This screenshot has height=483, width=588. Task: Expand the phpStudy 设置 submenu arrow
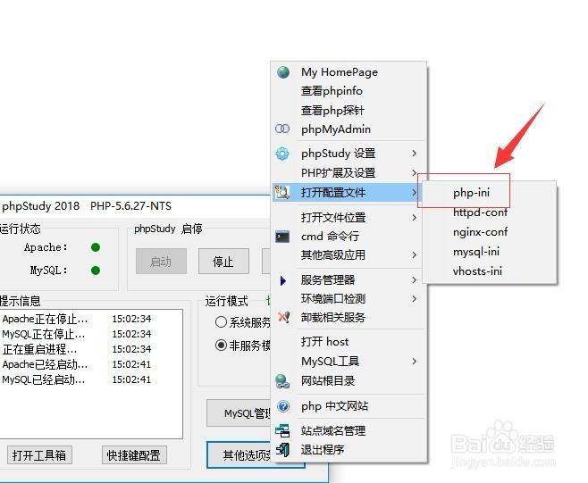414,154
